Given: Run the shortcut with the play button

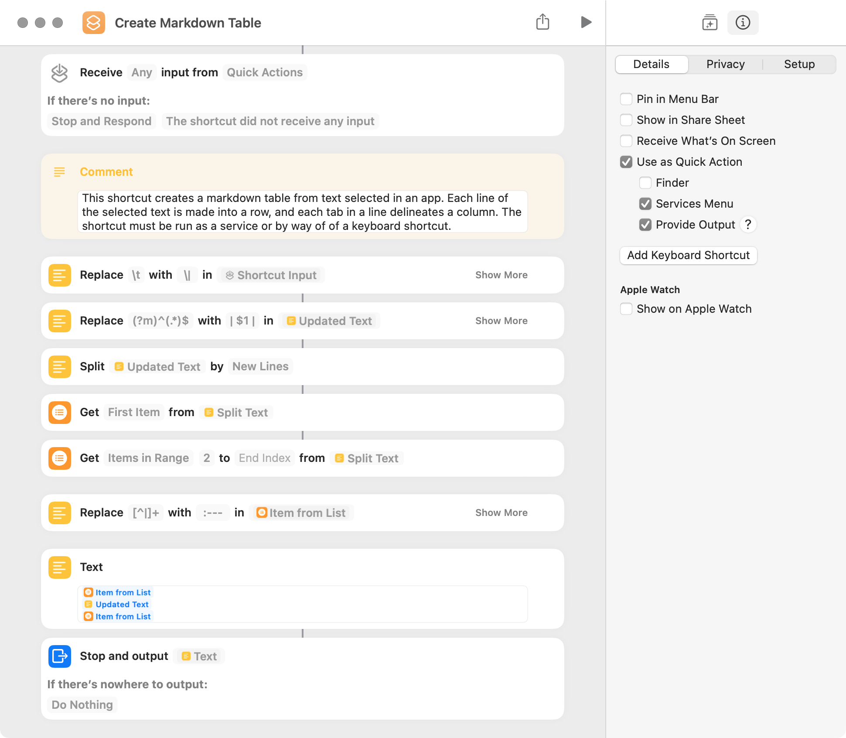Looking at the screenshot, I should click(x=586, y=22).
